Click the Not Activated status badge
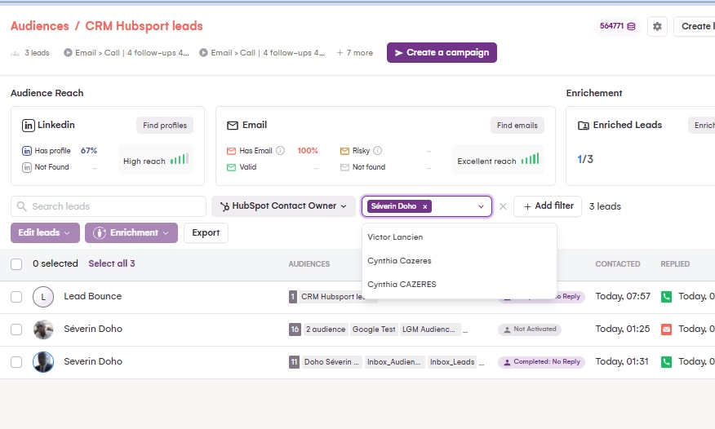The height and width of the screenshot is (429, 715). (530, 329)
